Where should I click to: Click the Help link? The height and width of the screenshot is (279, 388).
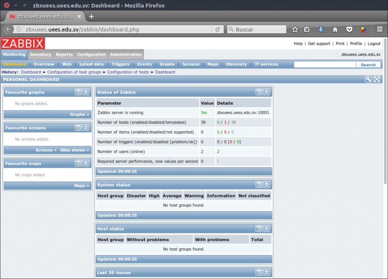(x=298, y=44)
